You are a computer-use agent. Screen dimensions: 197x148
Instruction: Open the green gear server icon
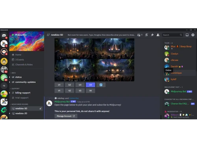tap(4, 110)
